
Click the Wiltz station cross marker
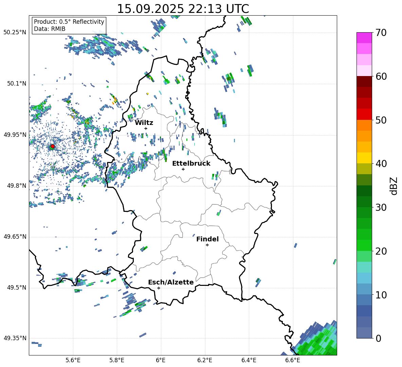click(146, 128)
